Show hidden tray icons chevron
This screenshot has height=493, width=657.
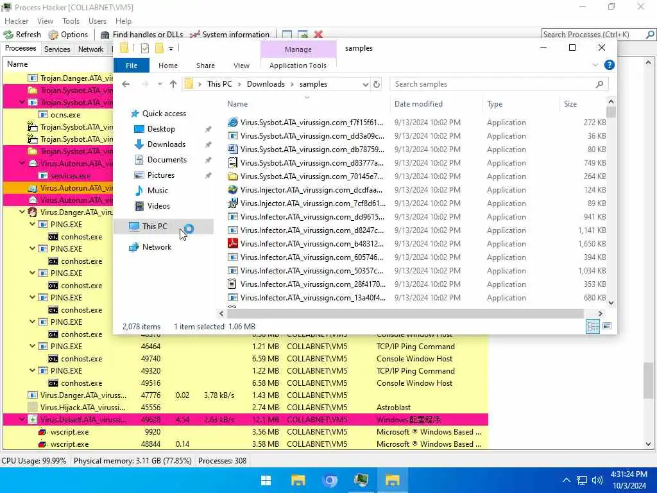pyautogui.click(x=566, y=480)
